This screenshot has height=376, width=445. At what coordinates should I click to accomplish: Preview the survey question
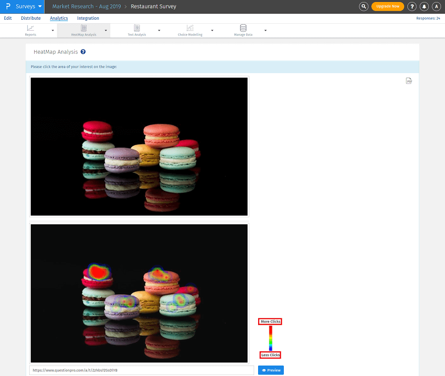[x=270, y=370]
